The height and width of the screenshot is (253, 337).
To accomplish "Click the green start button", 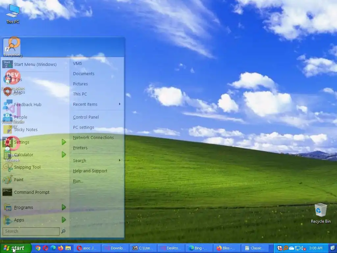I will click(16, 248).
